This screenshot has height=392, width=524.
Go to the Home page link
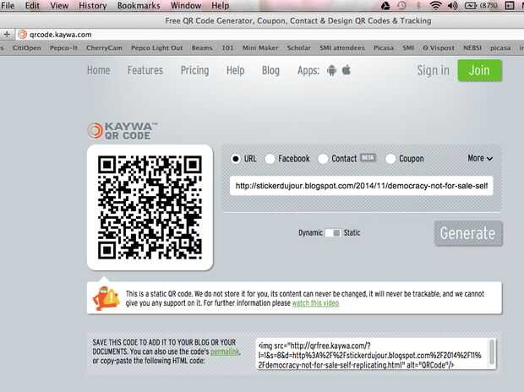[x=99, y=70]
